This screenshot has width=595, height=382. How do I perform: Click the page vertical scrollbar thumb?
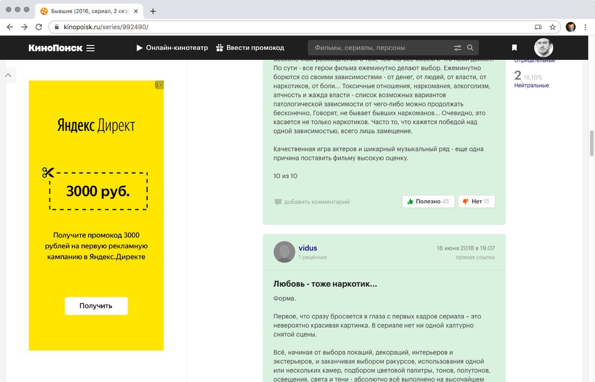click(592, 143)
